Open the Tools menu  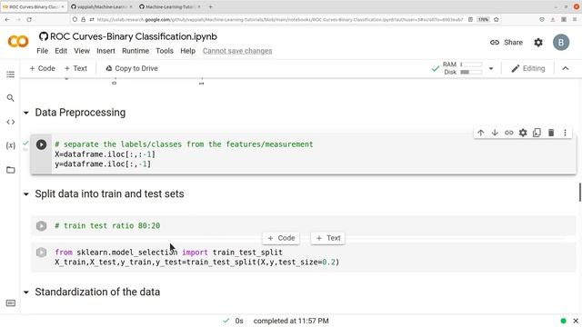[165, 51]
